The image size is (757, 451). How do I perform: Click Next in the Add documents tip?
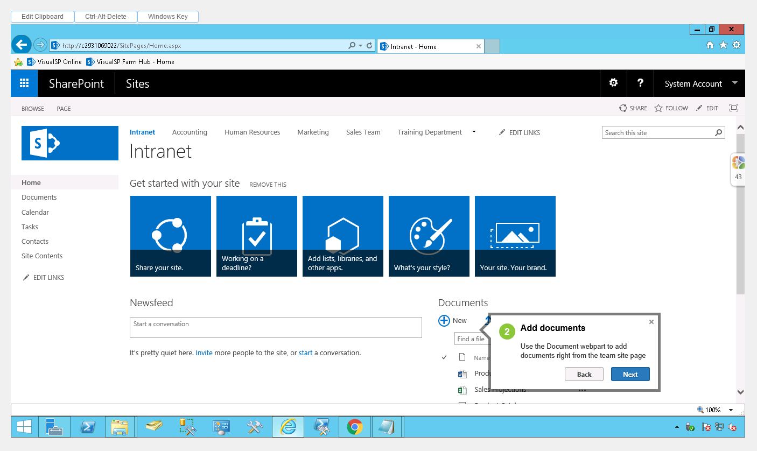pos(630,374)
